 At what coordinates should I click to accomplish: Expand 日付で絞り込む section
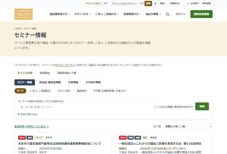tap(28, 114)
